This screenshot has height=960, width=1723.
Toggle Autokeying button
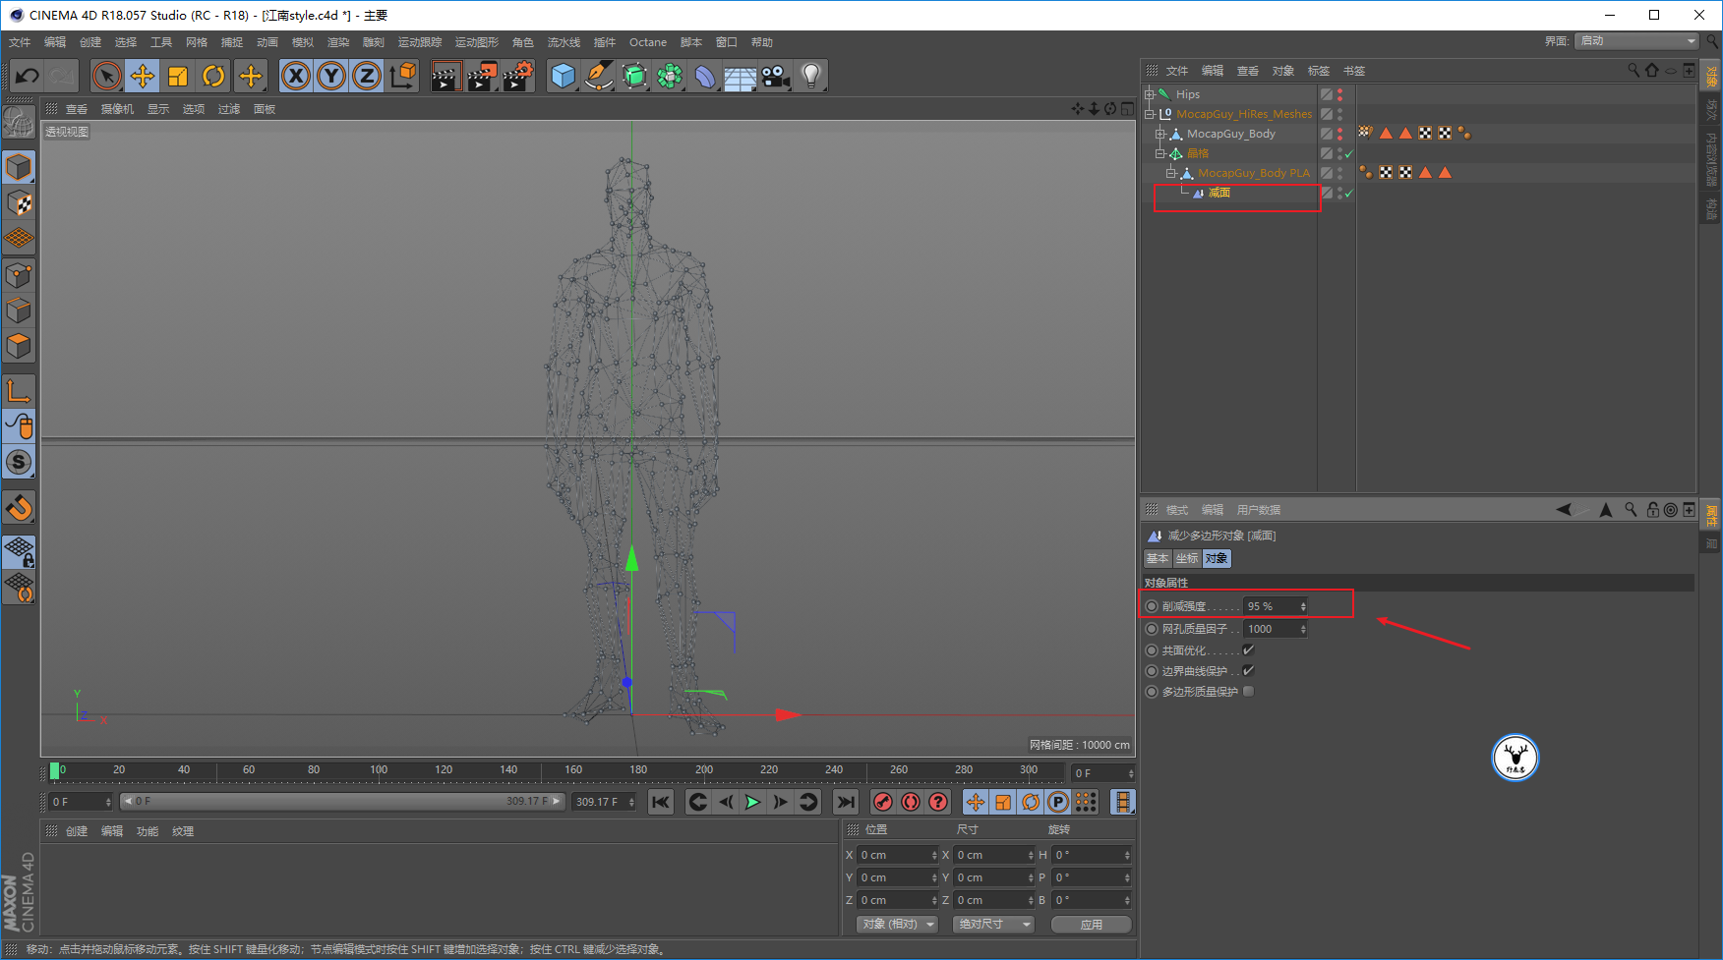[911, 802]
